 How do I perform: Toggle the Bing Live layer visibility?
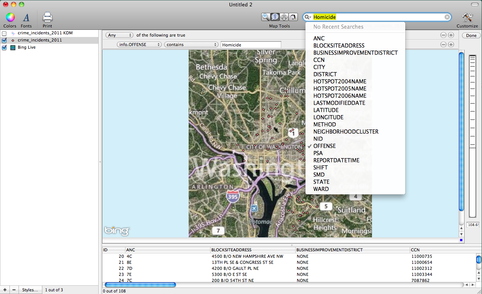point(5,48)
